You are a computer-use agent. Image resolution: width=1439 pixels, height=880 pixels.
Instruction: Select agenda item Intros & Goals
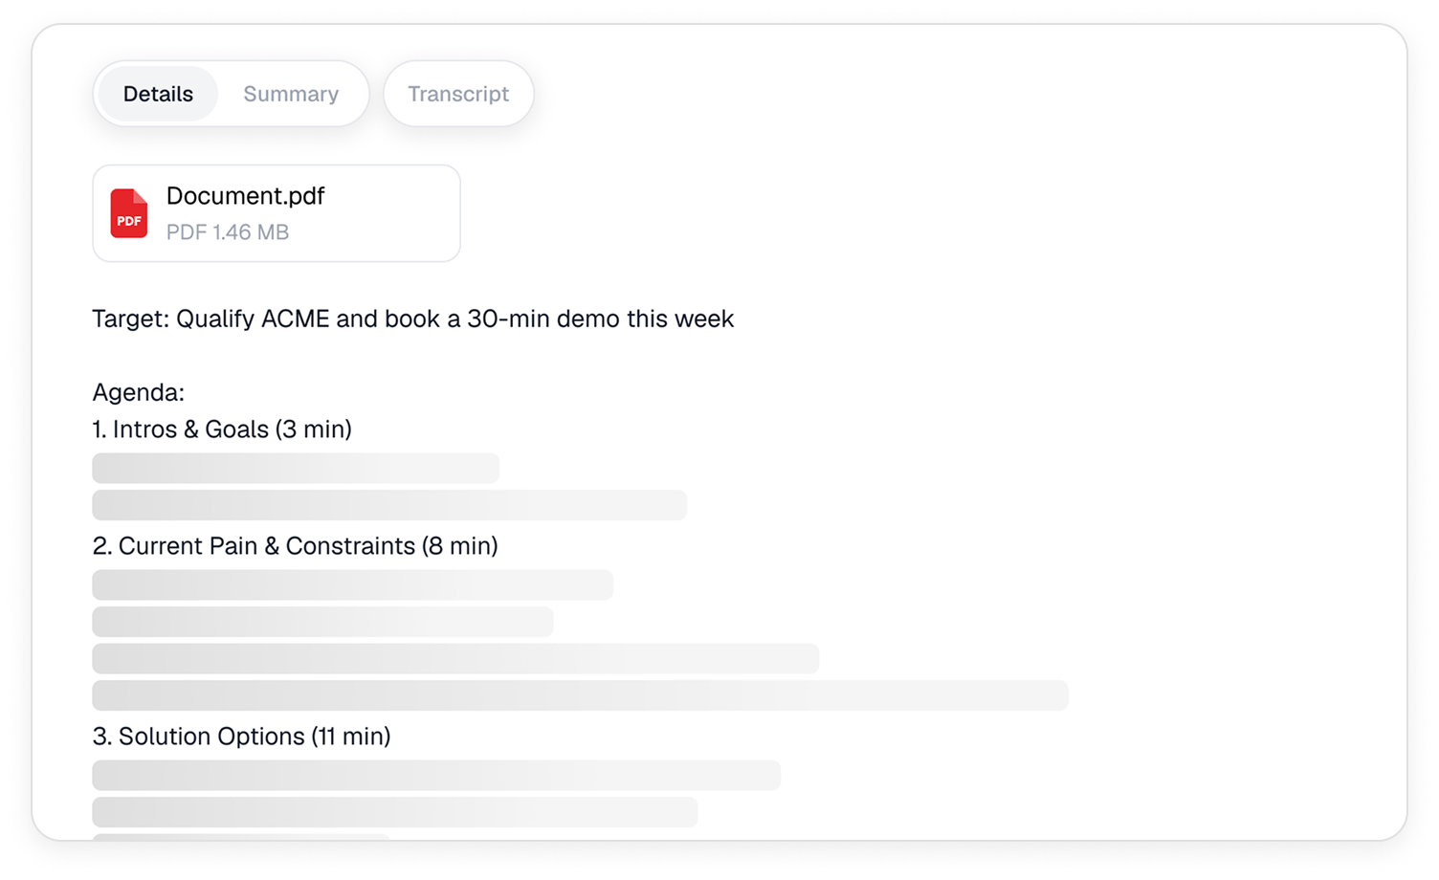coord(222,429)
